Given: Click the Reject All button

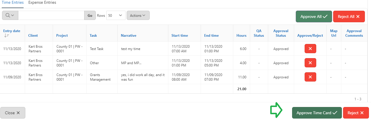Looking at the screenshot, I should (349, 16).
